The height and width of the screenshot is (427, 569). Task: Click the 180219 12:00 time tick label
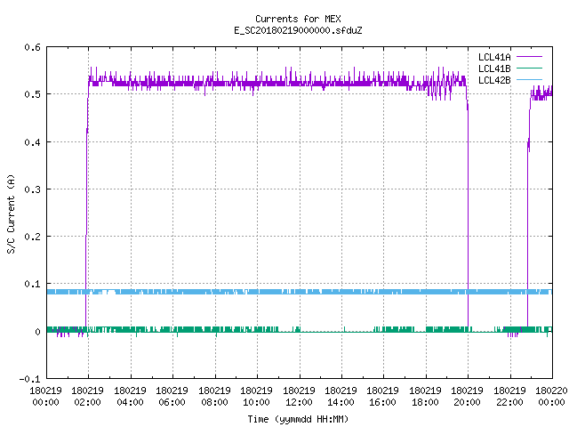[299, 397]
